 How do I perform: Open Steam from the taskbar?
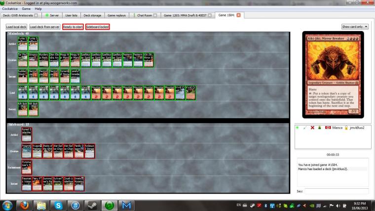pyautogui.click(x=92, y=206)
